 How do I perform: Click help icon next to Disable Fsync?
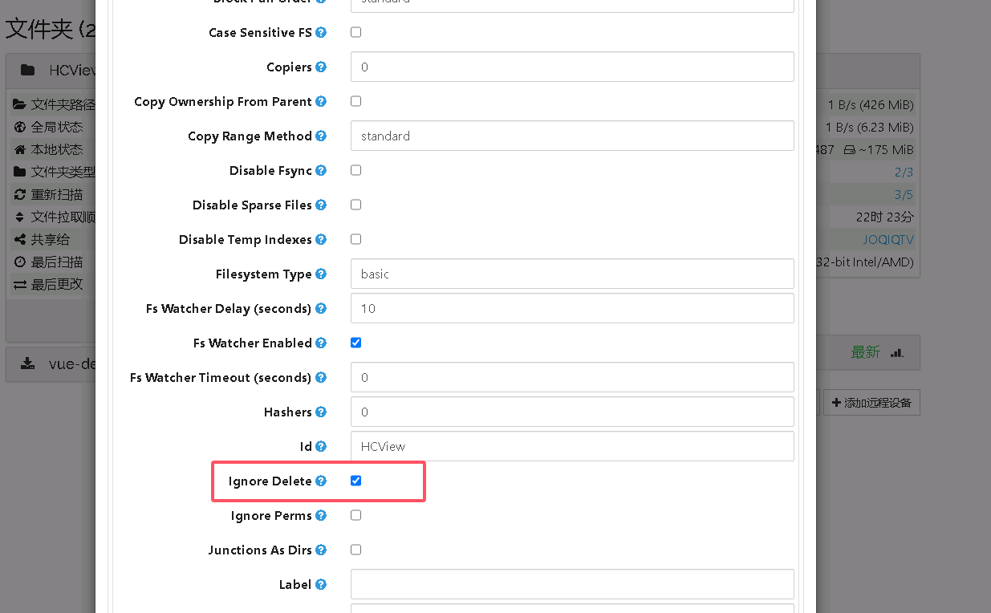321,171
